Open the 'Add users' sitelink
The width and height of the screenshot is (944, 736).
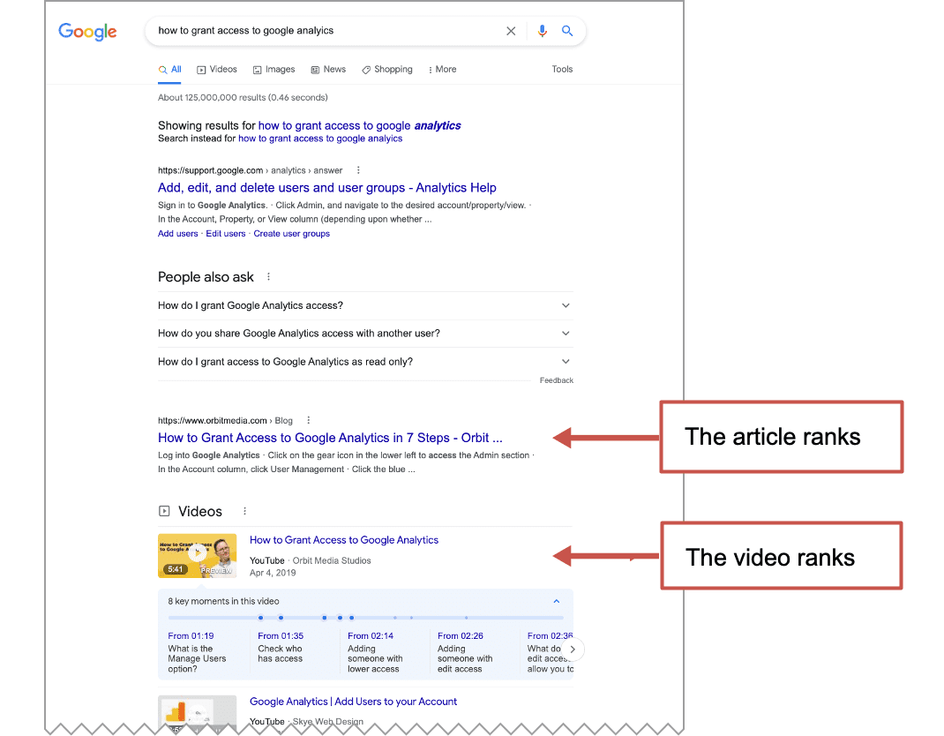click(177, 234)
